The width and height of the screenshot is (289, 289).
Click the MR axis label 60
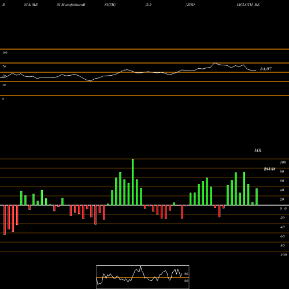point(282,181)
